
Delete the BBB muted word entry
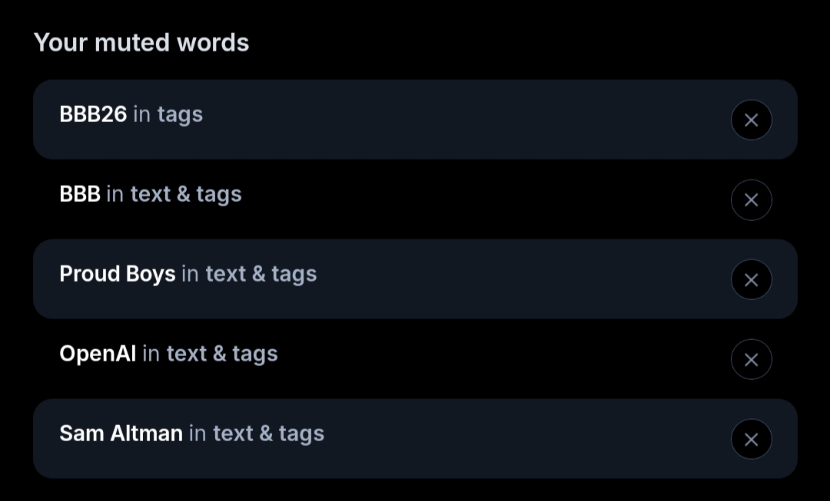(751, 200)
